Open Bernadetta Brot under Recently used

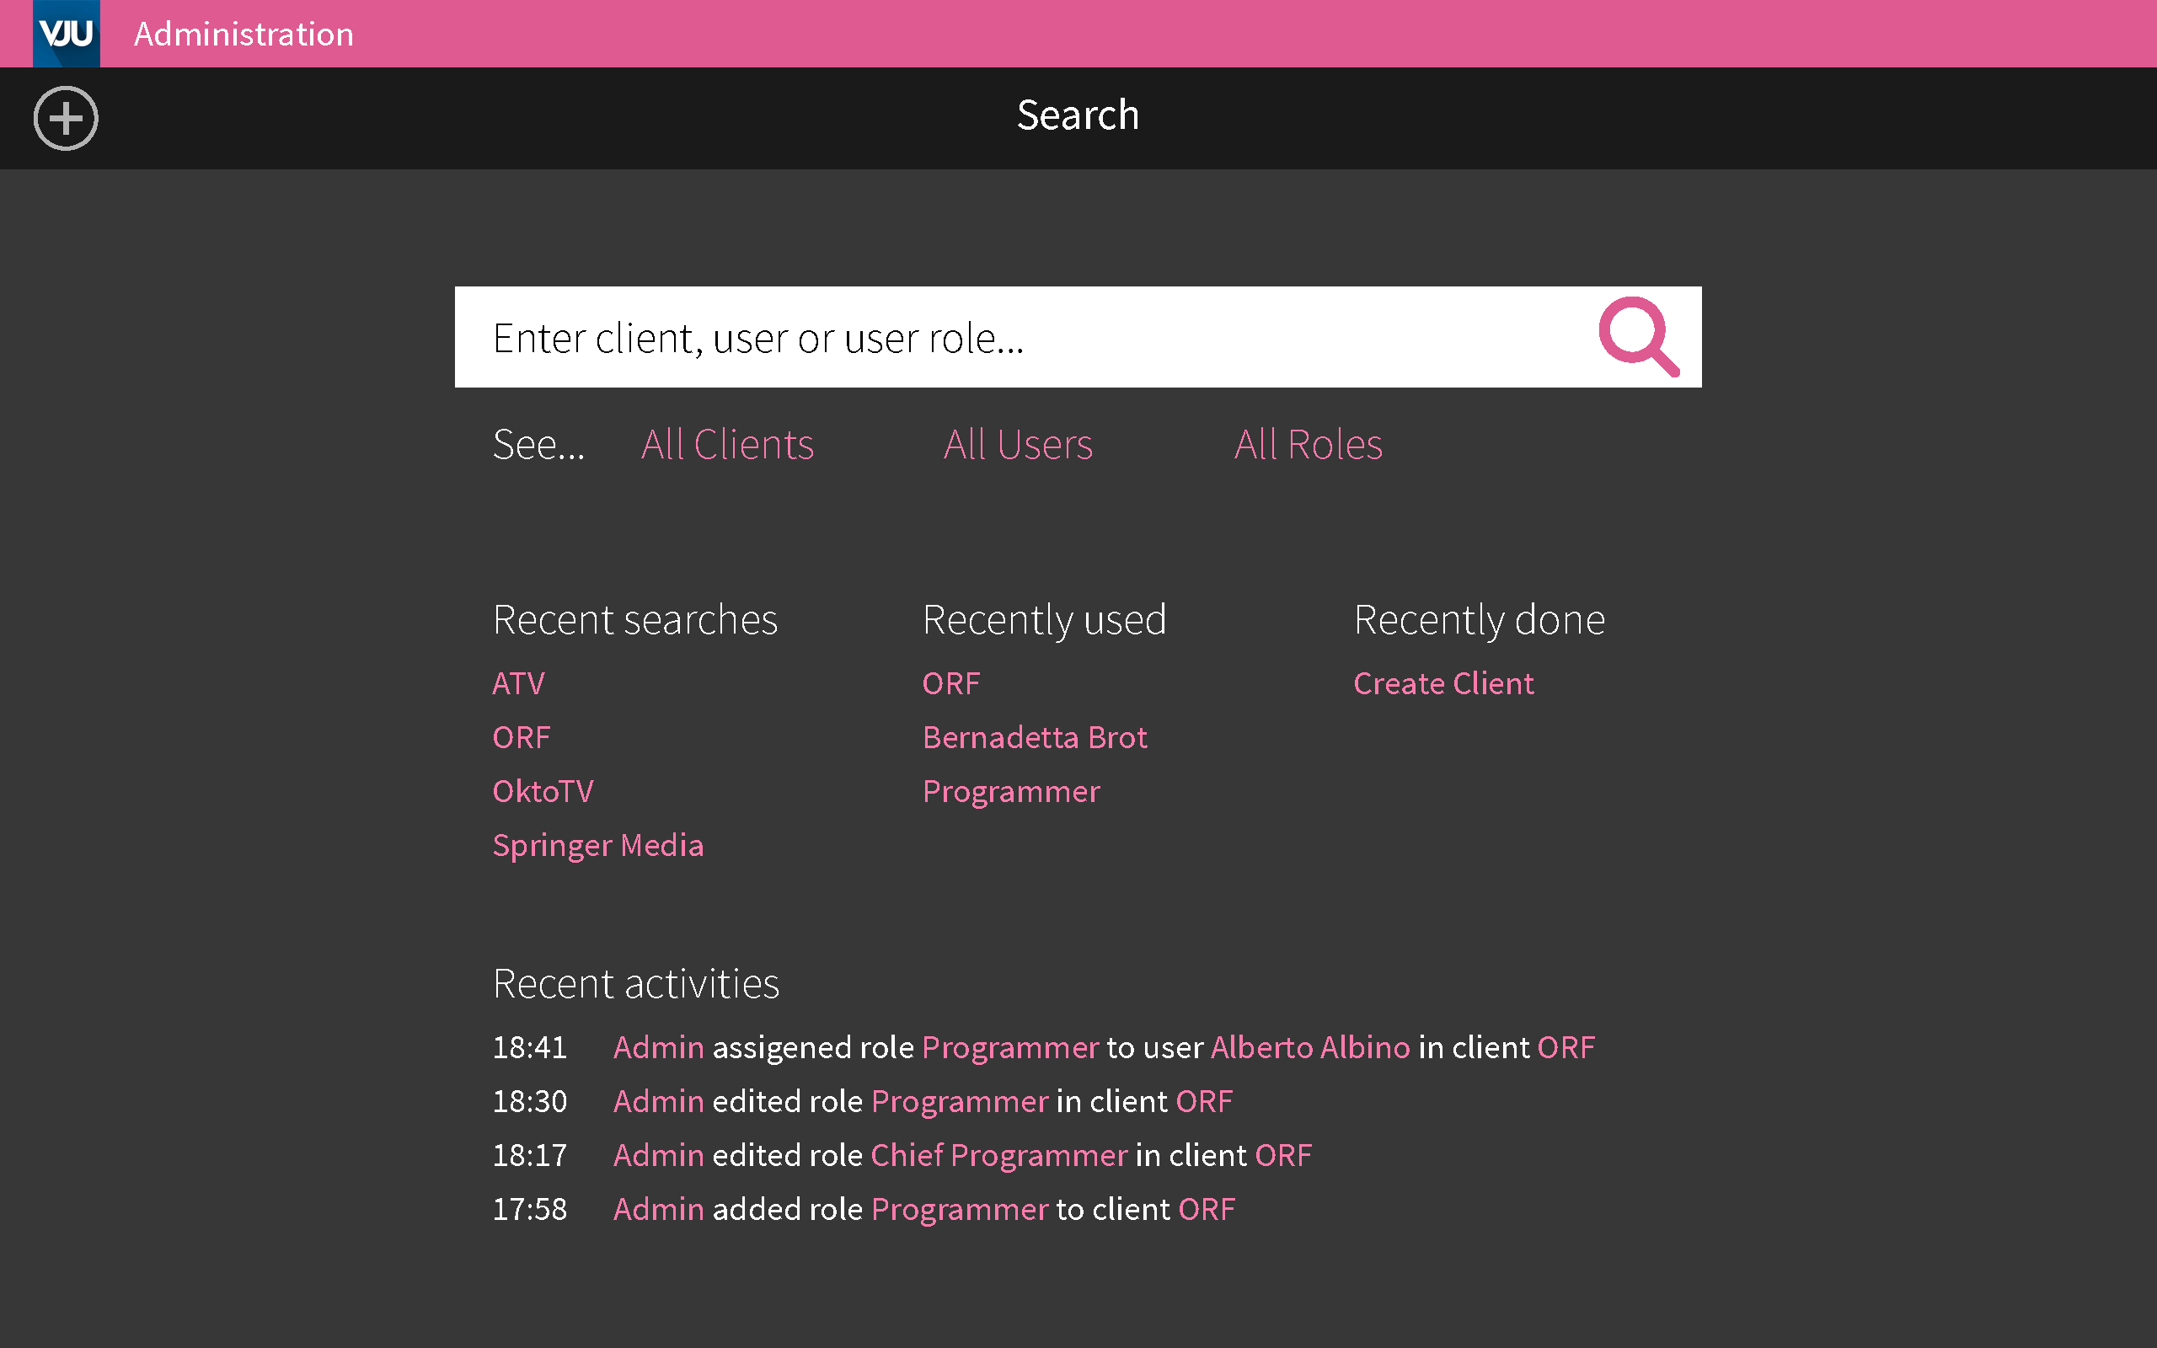tap(1035, 737)
